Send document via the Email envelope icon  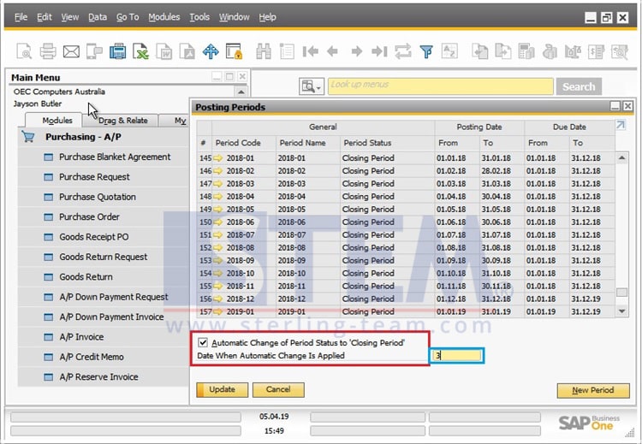pos(71,51)
